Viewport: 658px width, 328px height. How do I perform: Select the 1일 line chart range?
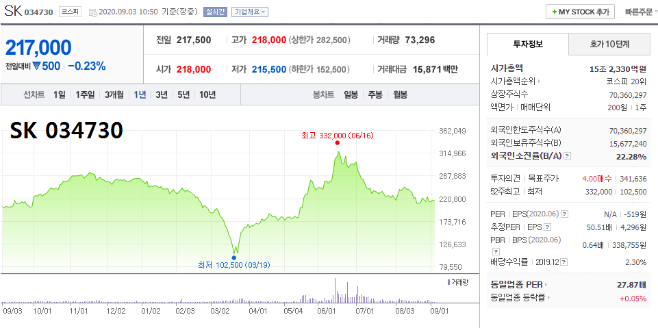click(x=59, y=94)
